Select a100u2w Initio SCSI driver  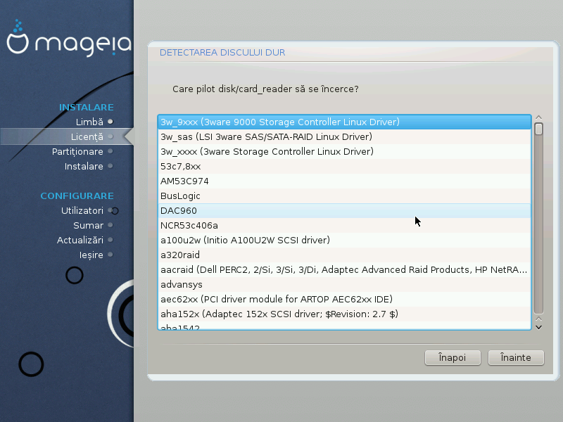(x=344, y=240)
